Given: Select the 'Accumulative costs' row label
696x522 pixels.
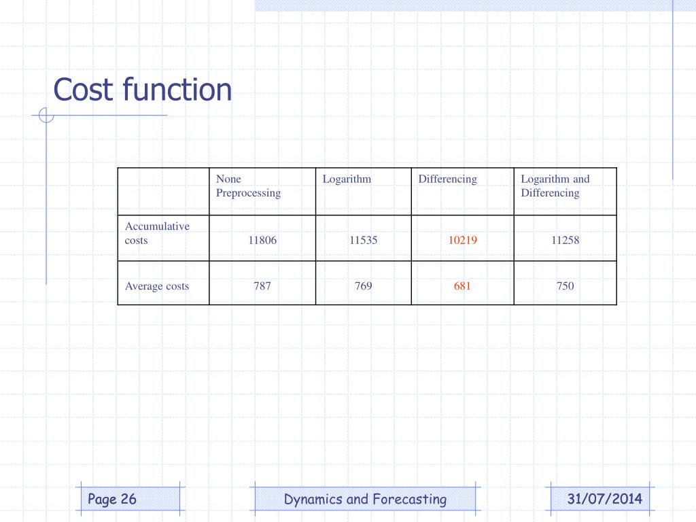Looking at the screenshot, I should [x=157, y=233].
